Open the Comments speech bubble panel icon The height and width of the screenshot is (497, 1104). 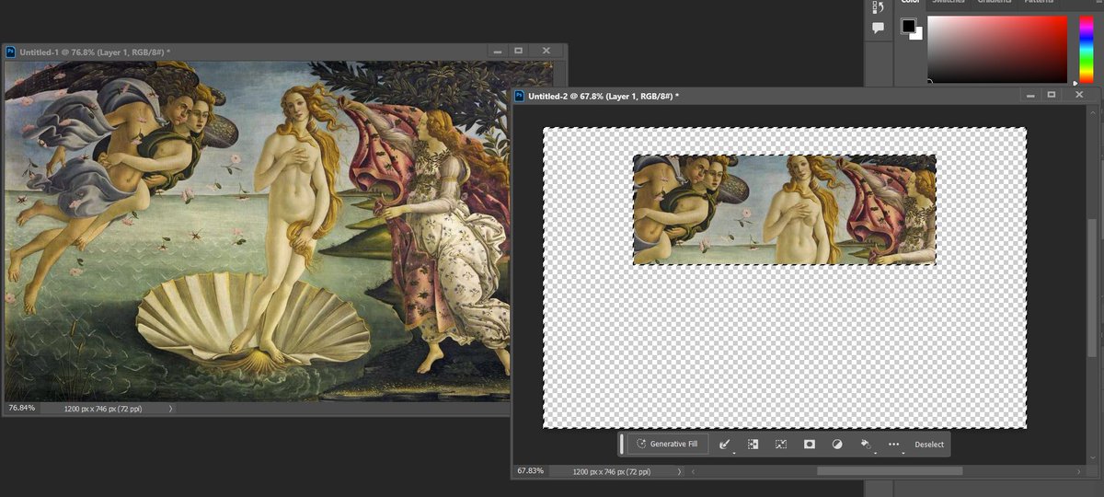coord(878,29)
